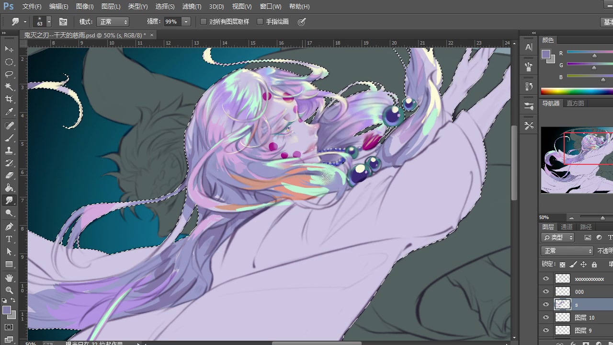Screen dimensions: 613x345
Task: Select the Paint Bucket tool
Action: pos(9,188)
